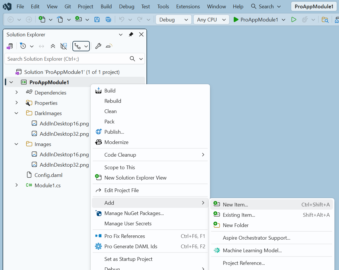Click the Visual Studio logo icon
The image size is (339, 270).
[x=7, y=7]
